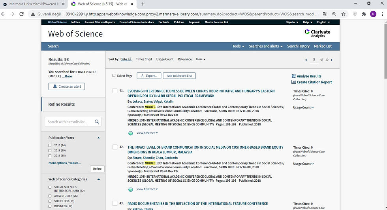Click the Clarivate Analytics logo
The height and width of the screenshot is (210, 387).
(x=317, y=33)
